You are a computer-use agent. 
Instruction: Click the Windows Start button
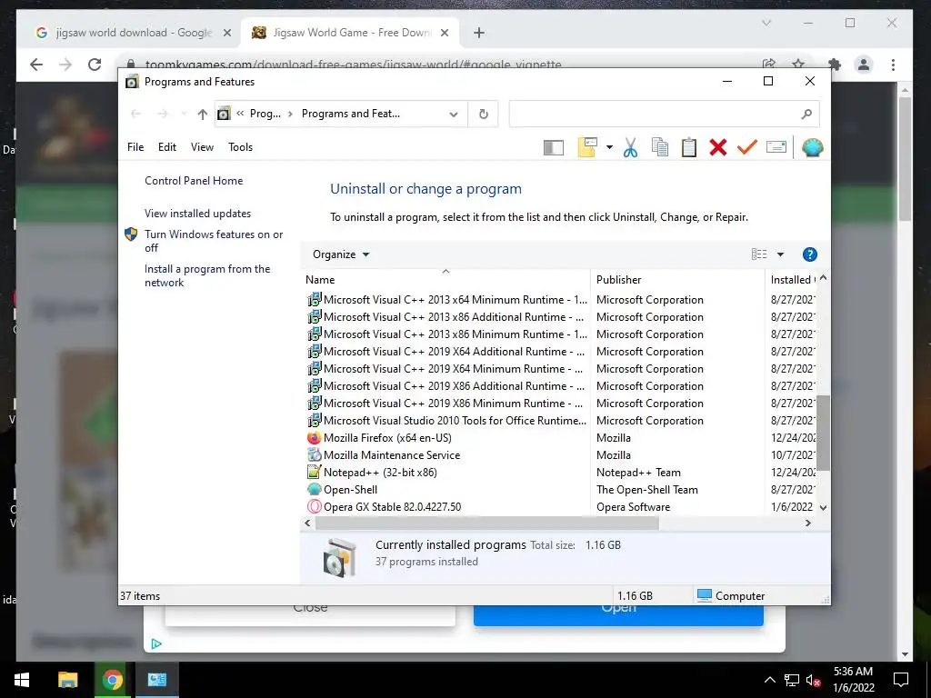pyautogui.click(x=22, y=680)
